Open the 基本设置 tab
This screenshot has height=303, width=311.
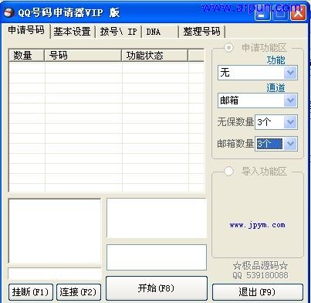pos(72,32)
